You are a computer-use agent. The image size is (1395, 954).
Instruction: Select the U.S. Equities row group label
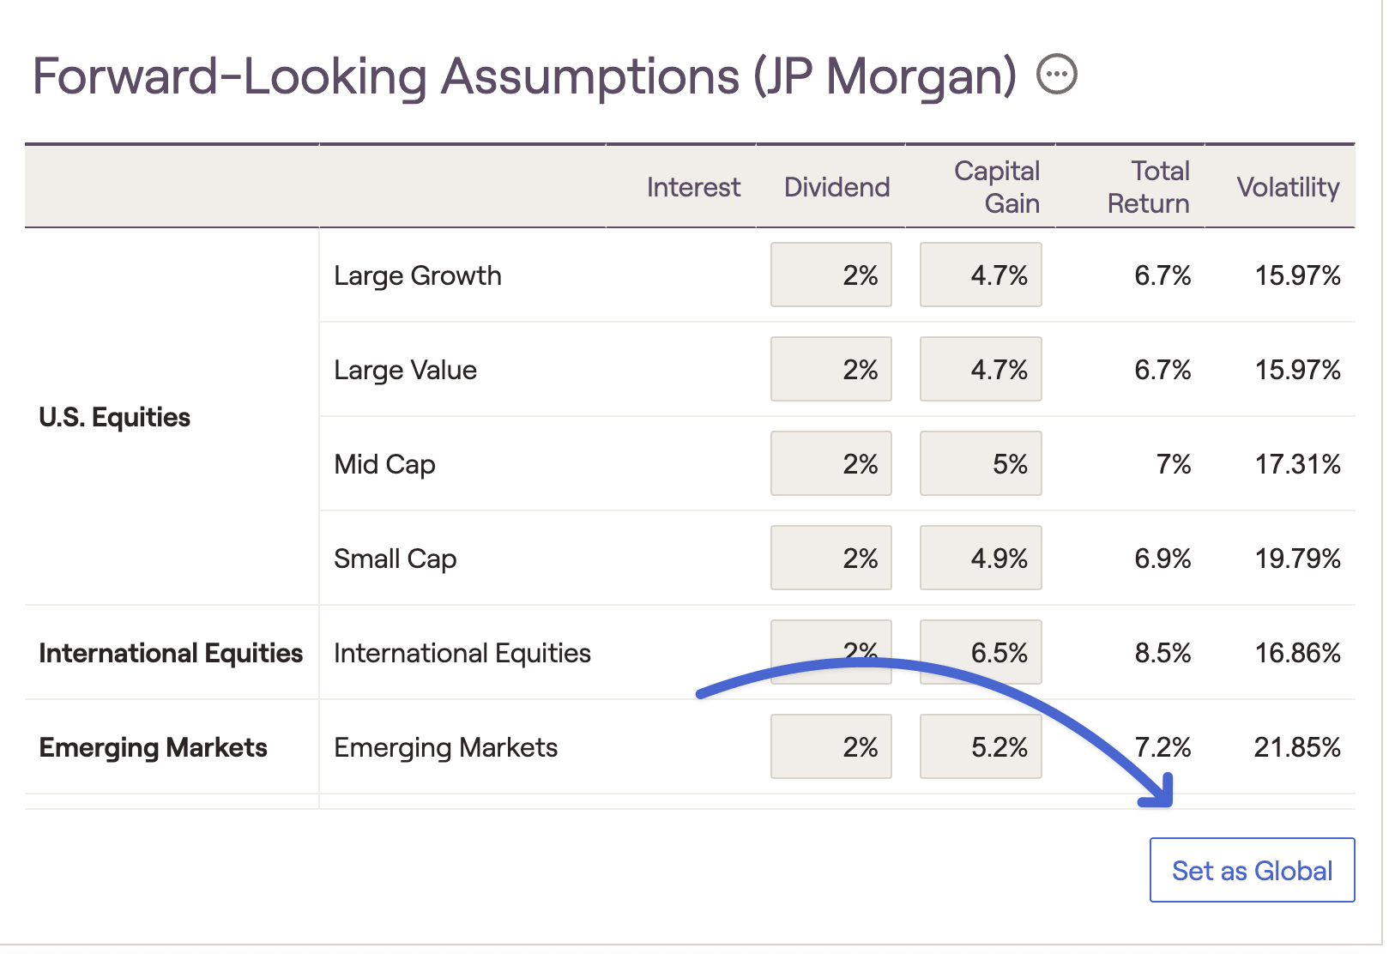pos(115,417)
